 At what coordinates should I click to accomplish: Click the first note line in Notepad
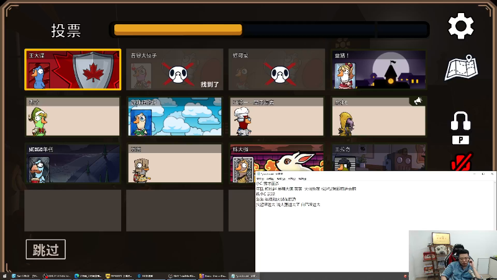pos(267,184)
